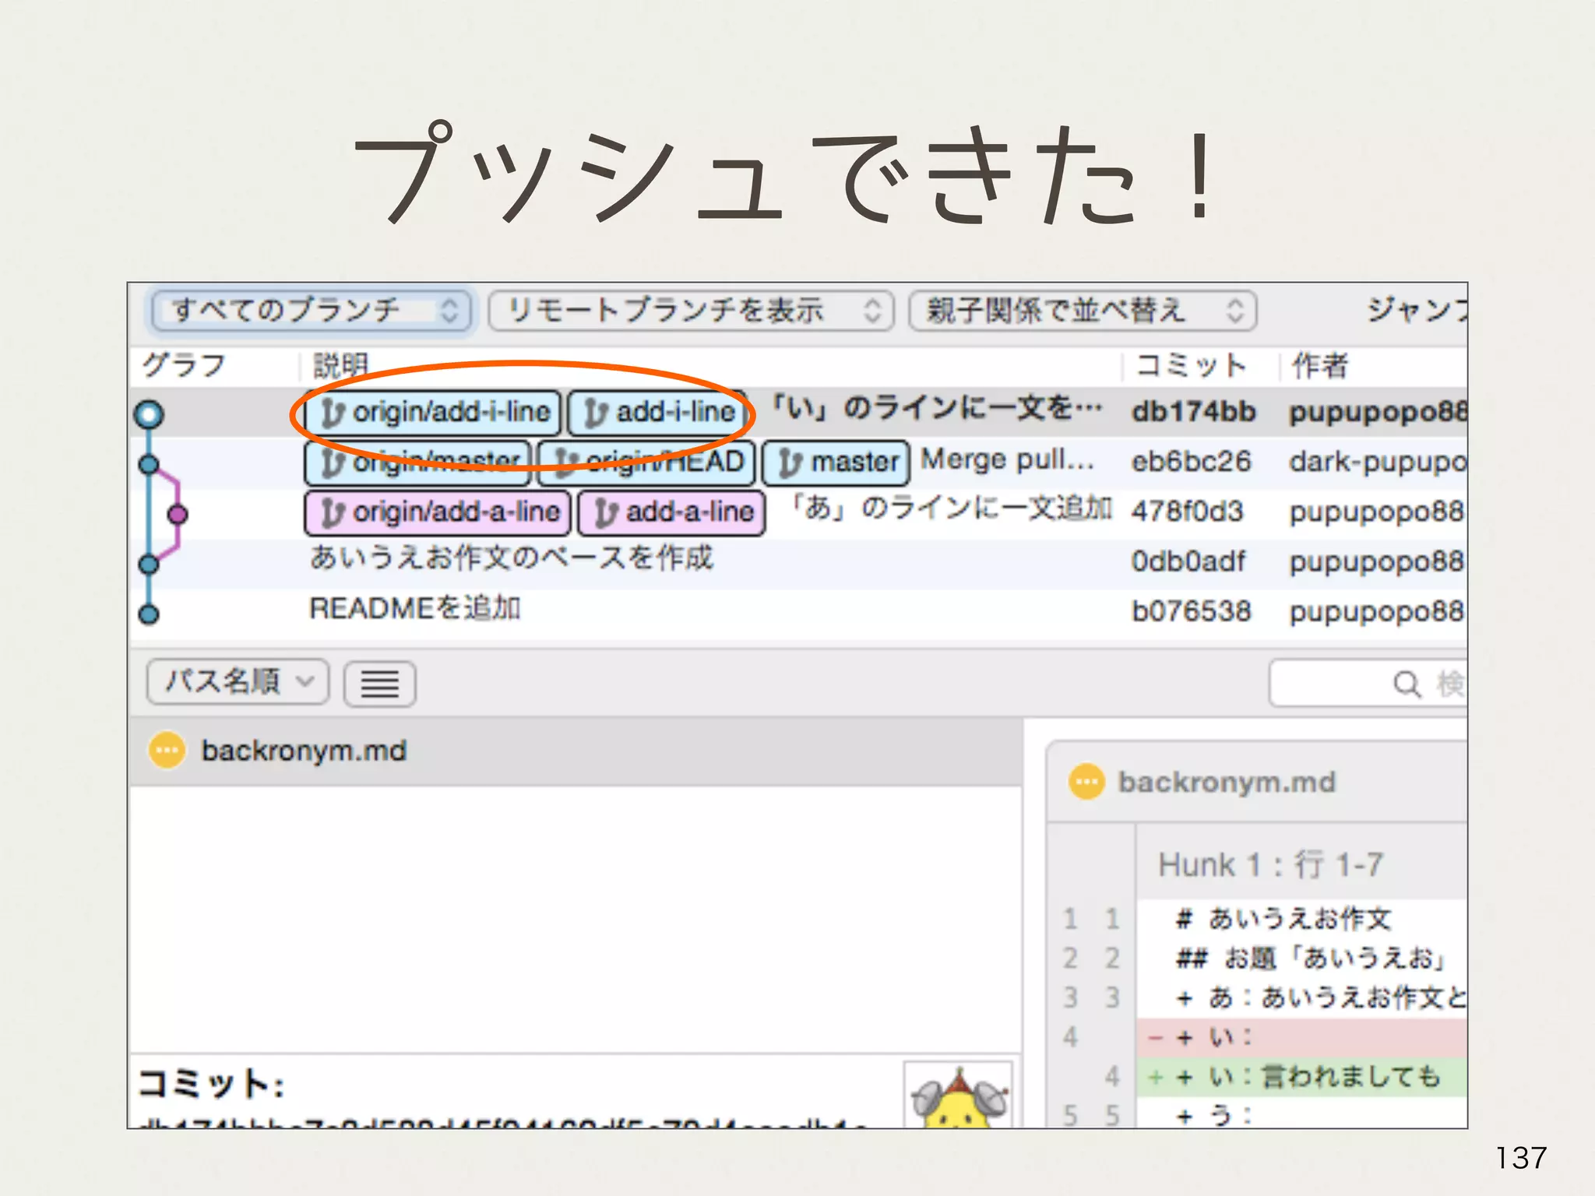Open the すべてのブランチ dropdown
This screenshot has width=1595, height=1196.
312,311
